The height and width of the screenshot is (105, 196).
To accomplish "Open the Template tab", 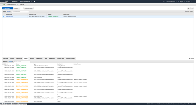I will 32,58.
